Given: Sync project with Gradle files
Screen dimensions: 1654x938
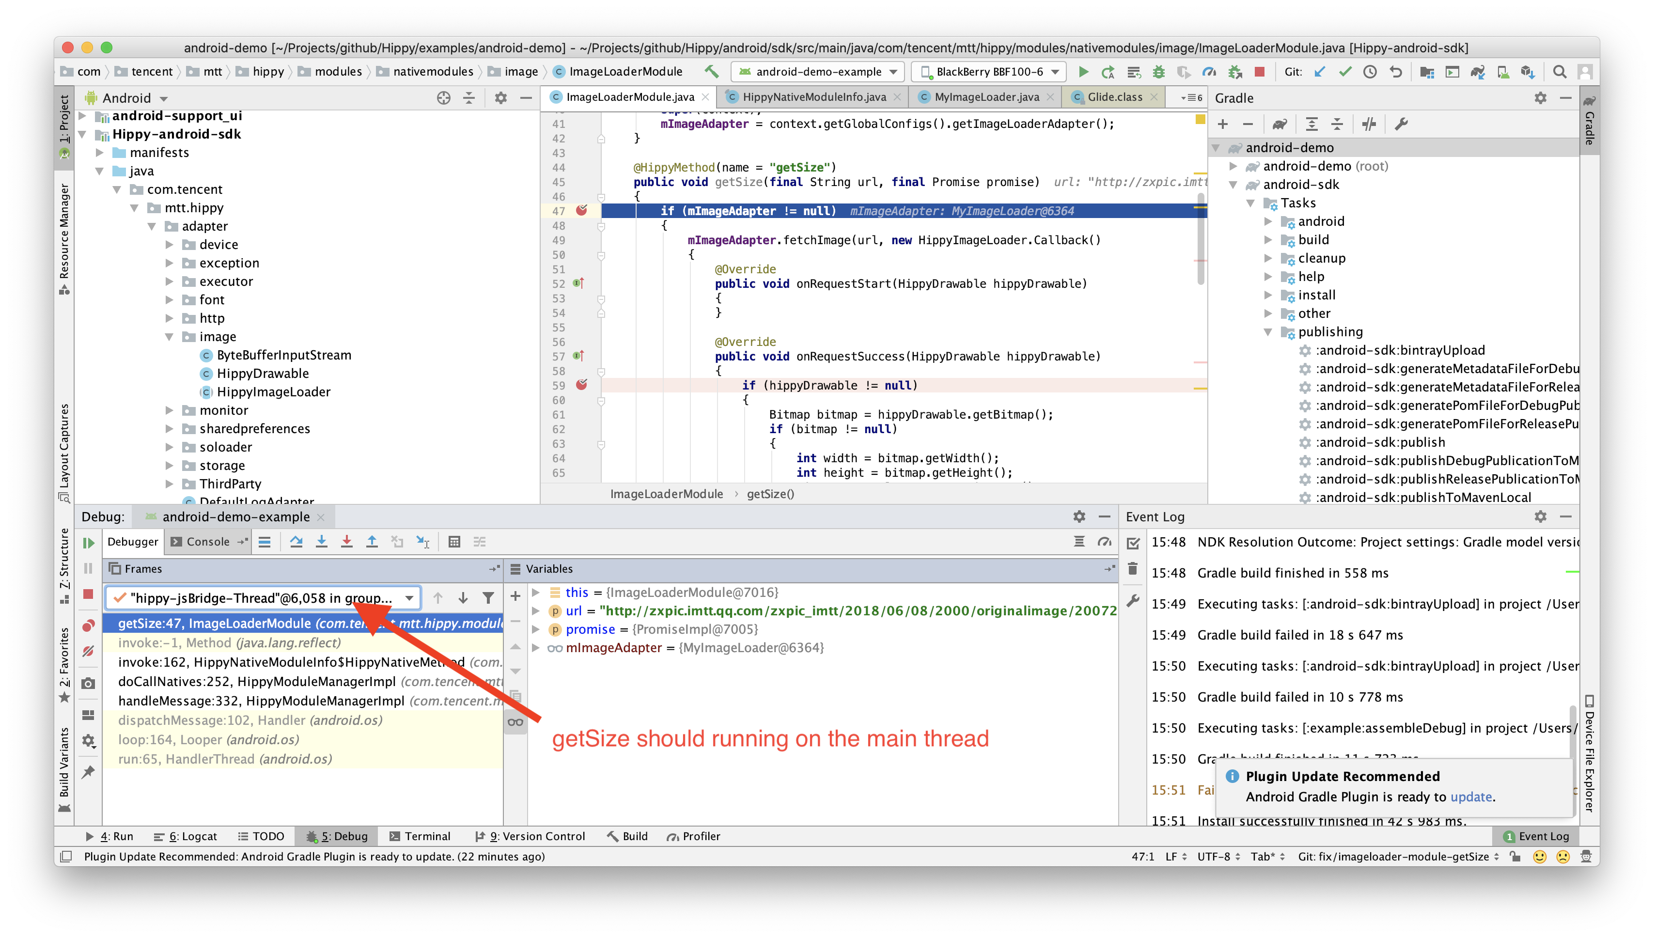Looking at the screenshot, I should coord(1479,72).
